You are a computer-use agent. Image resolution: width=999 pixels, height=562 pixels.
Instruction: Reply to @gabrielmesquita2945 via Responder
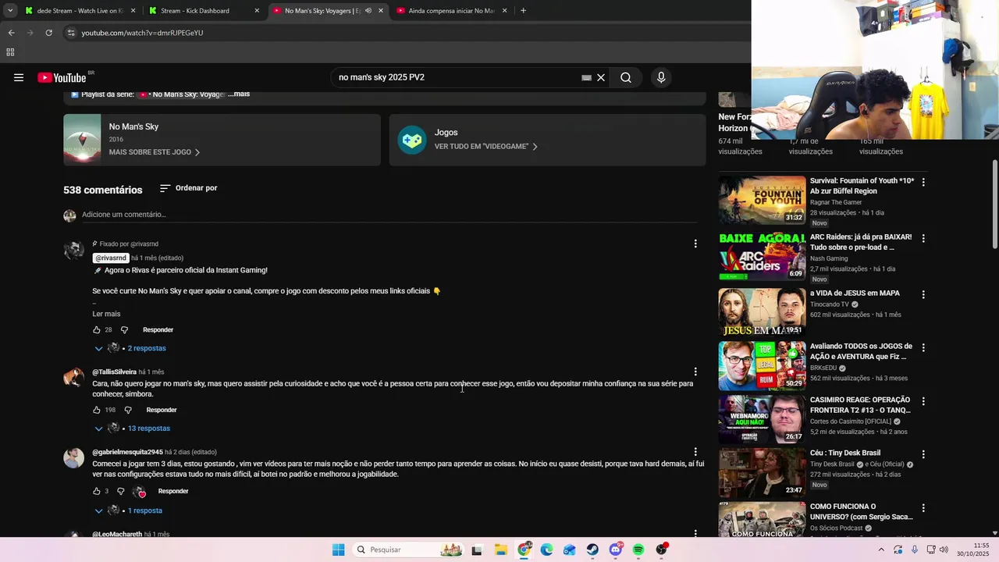point(173,491)
